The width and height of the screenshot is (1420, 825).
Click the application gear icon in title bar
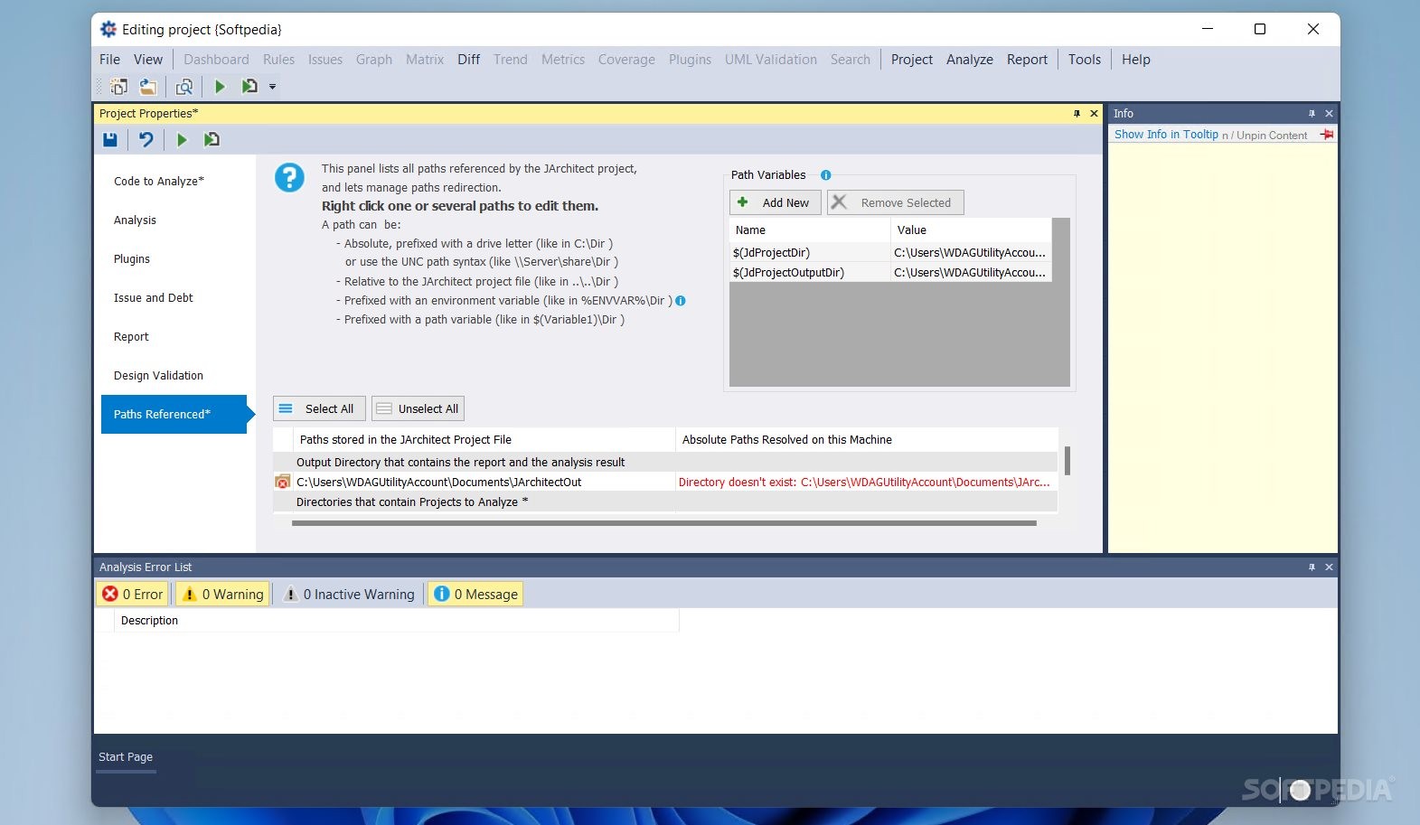(x=108, y=29)
